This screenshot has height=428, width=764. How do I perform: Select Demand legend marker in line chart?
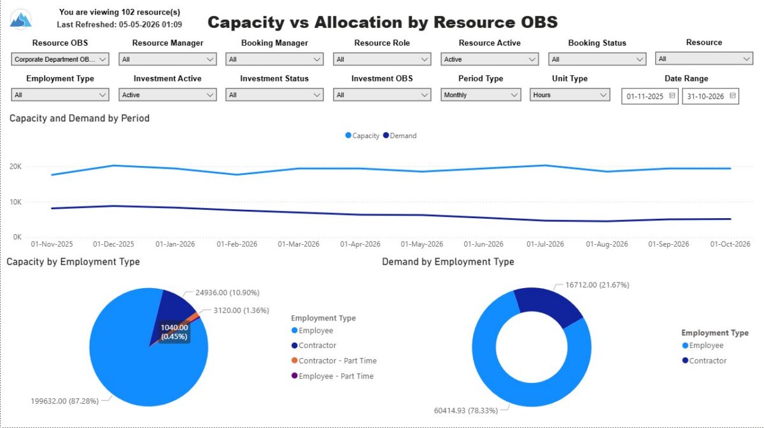pos(386,135)
